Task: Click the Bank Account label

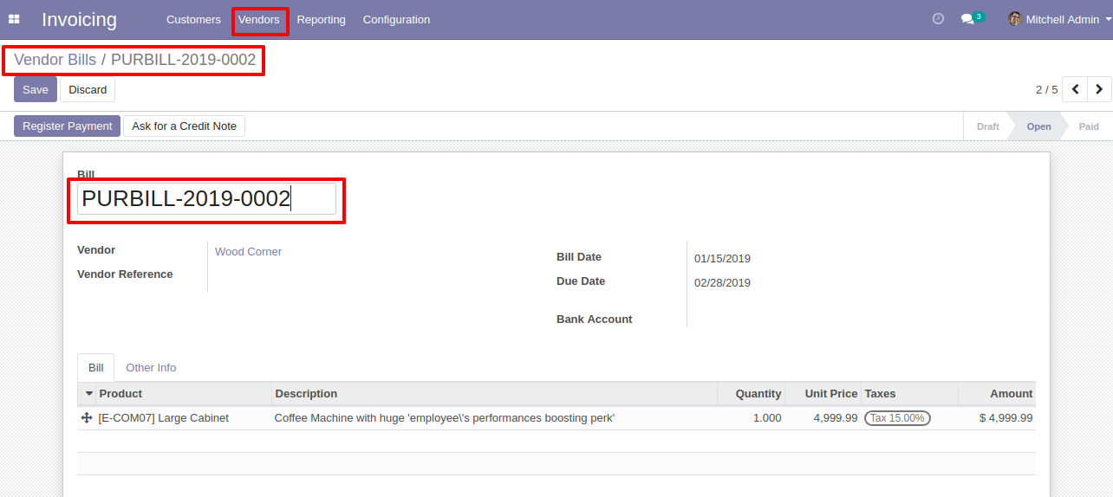Action: pyautogui.click(x=595, y=319)
